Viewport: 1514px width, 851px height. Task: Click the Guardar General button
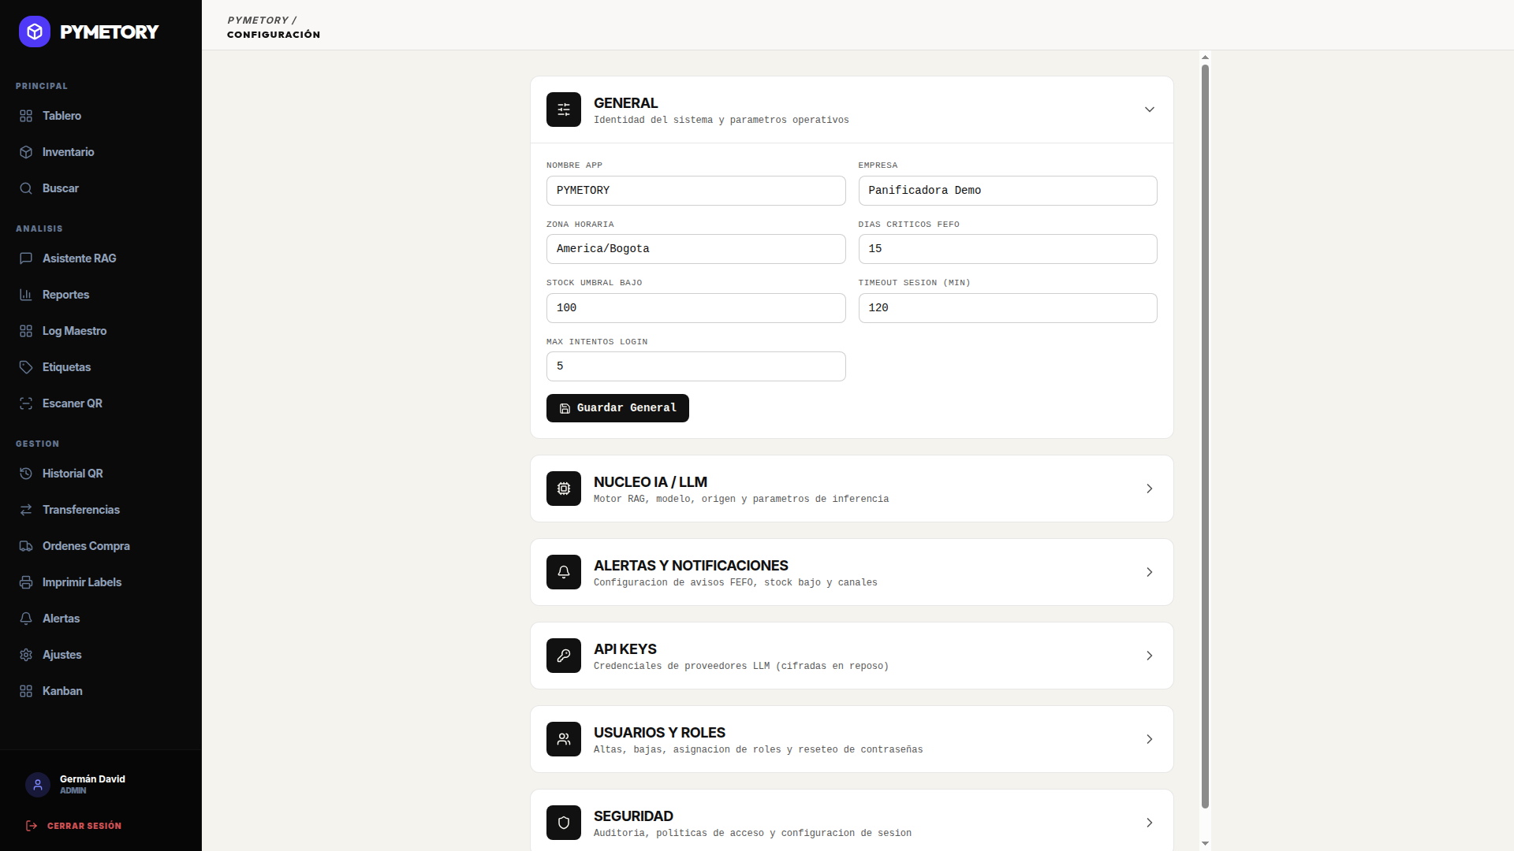tap(617, 408)
